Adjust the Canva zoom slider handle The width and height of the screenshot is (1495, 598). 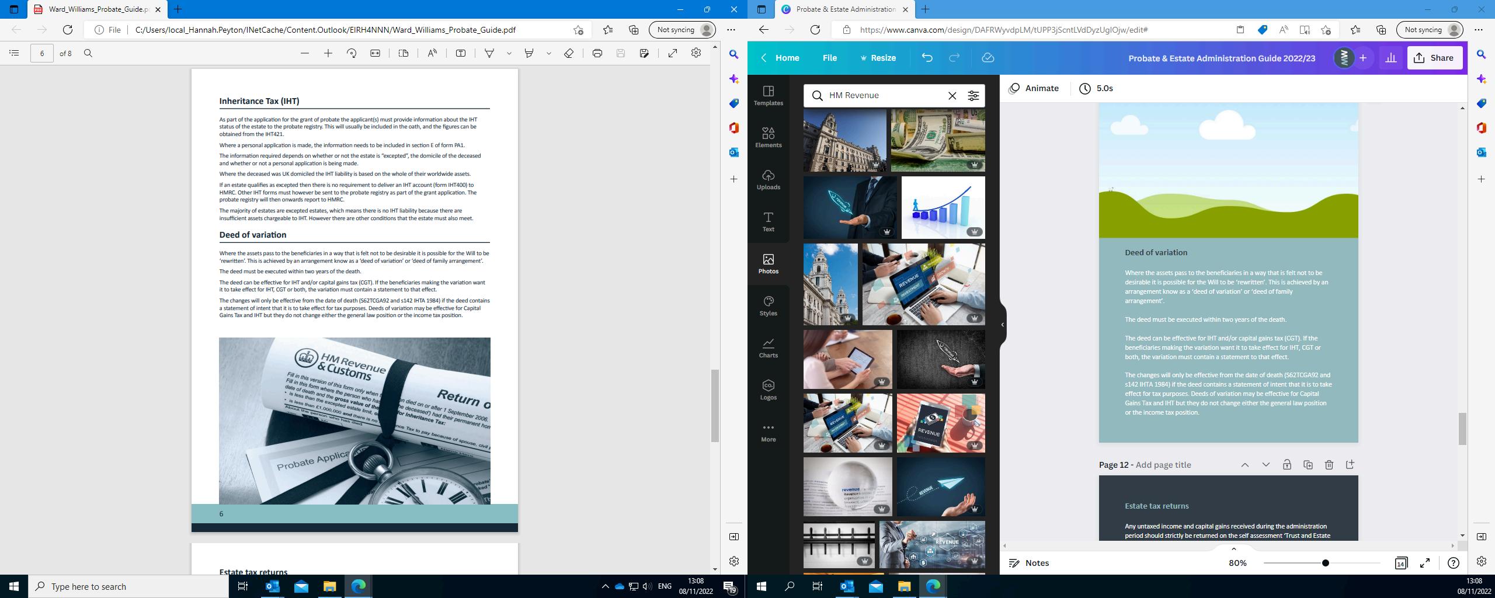pyautogui.click(x=1326, y=563)
